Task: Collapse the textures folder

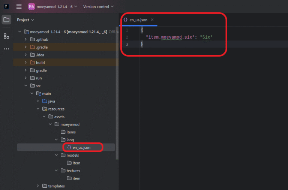Action: (x=56, y=171)
